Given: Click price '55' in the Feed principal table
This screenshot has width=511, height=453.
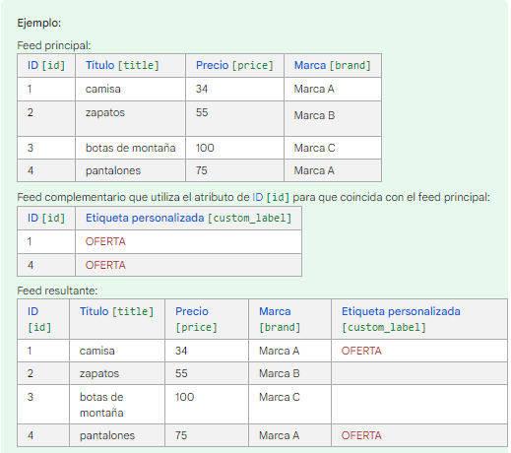Looking at the screenshot, I should (202, 112).
